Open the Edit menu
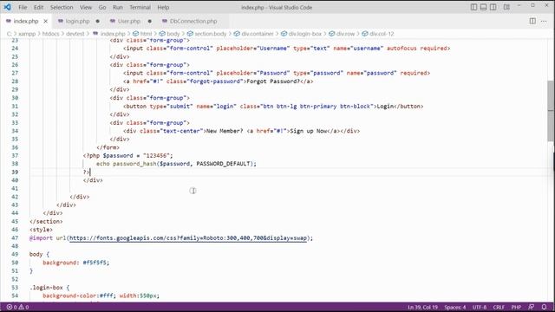The height and width of the screenshot is (312, 555). pyautogui.click(x=38, y=7)
